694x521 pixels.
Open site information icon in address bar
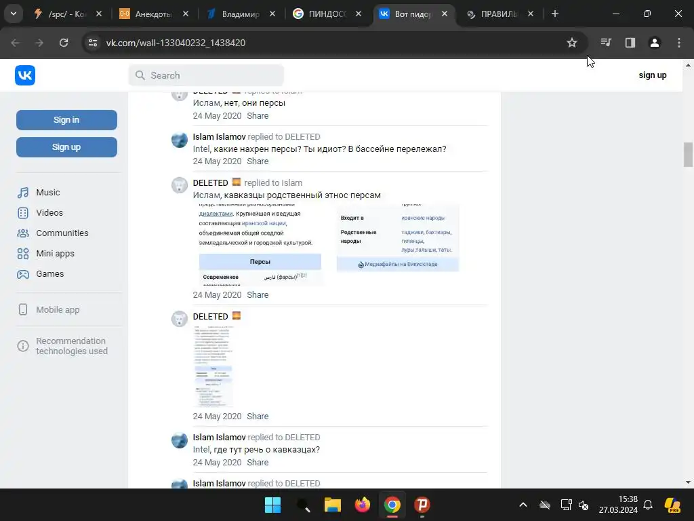pos(93,43)
